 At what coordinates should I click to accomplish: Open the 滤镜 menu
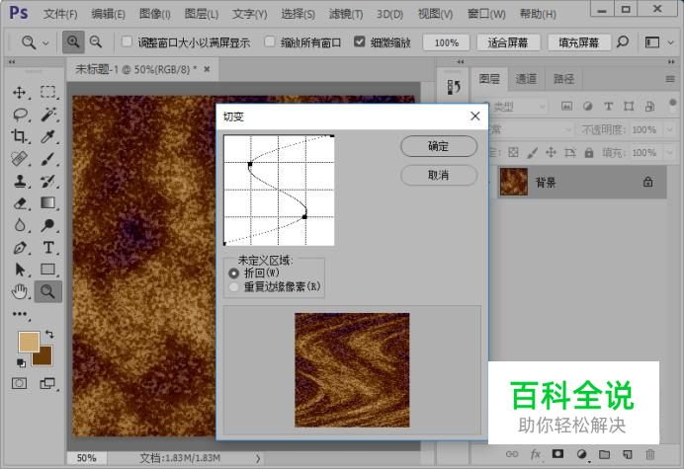(342, 14)
